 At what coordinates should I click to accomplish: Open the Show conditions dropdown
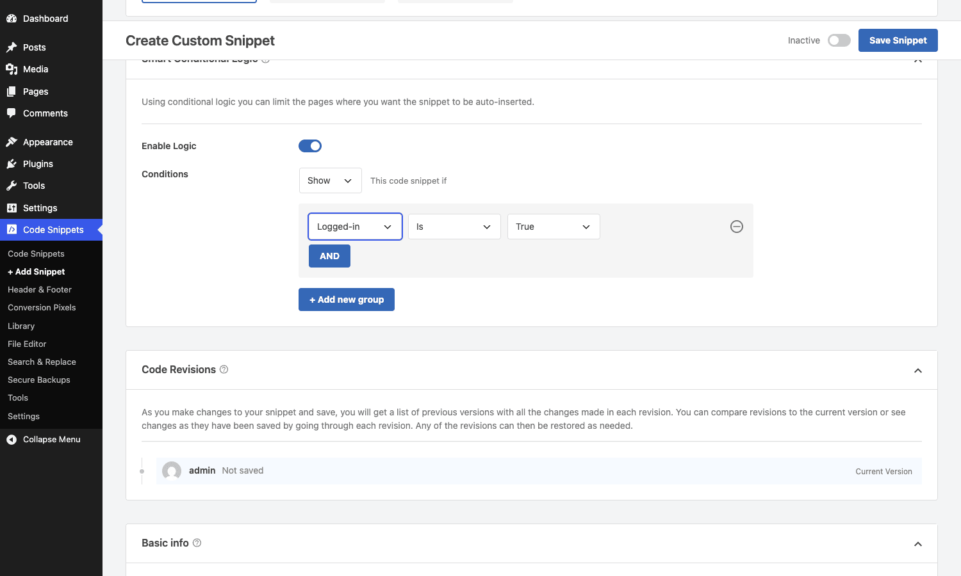click(331, 180)
